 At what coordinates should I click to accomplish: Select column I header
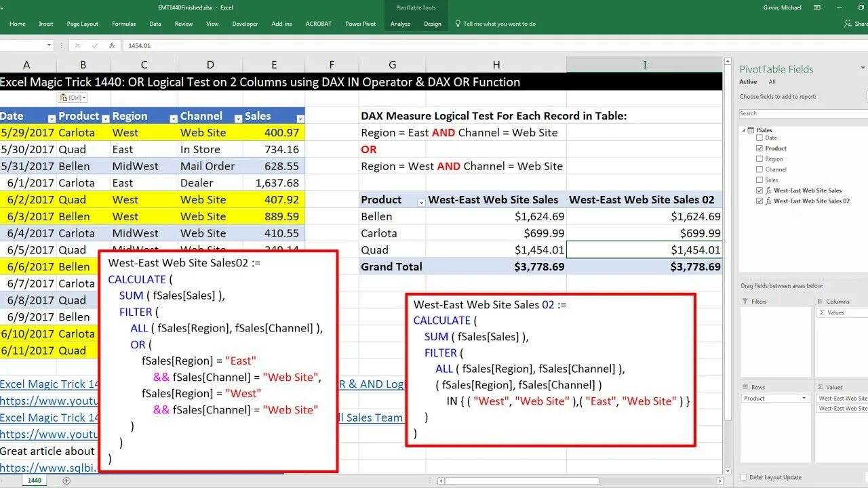pyautogui.click(x=645, y=64)
